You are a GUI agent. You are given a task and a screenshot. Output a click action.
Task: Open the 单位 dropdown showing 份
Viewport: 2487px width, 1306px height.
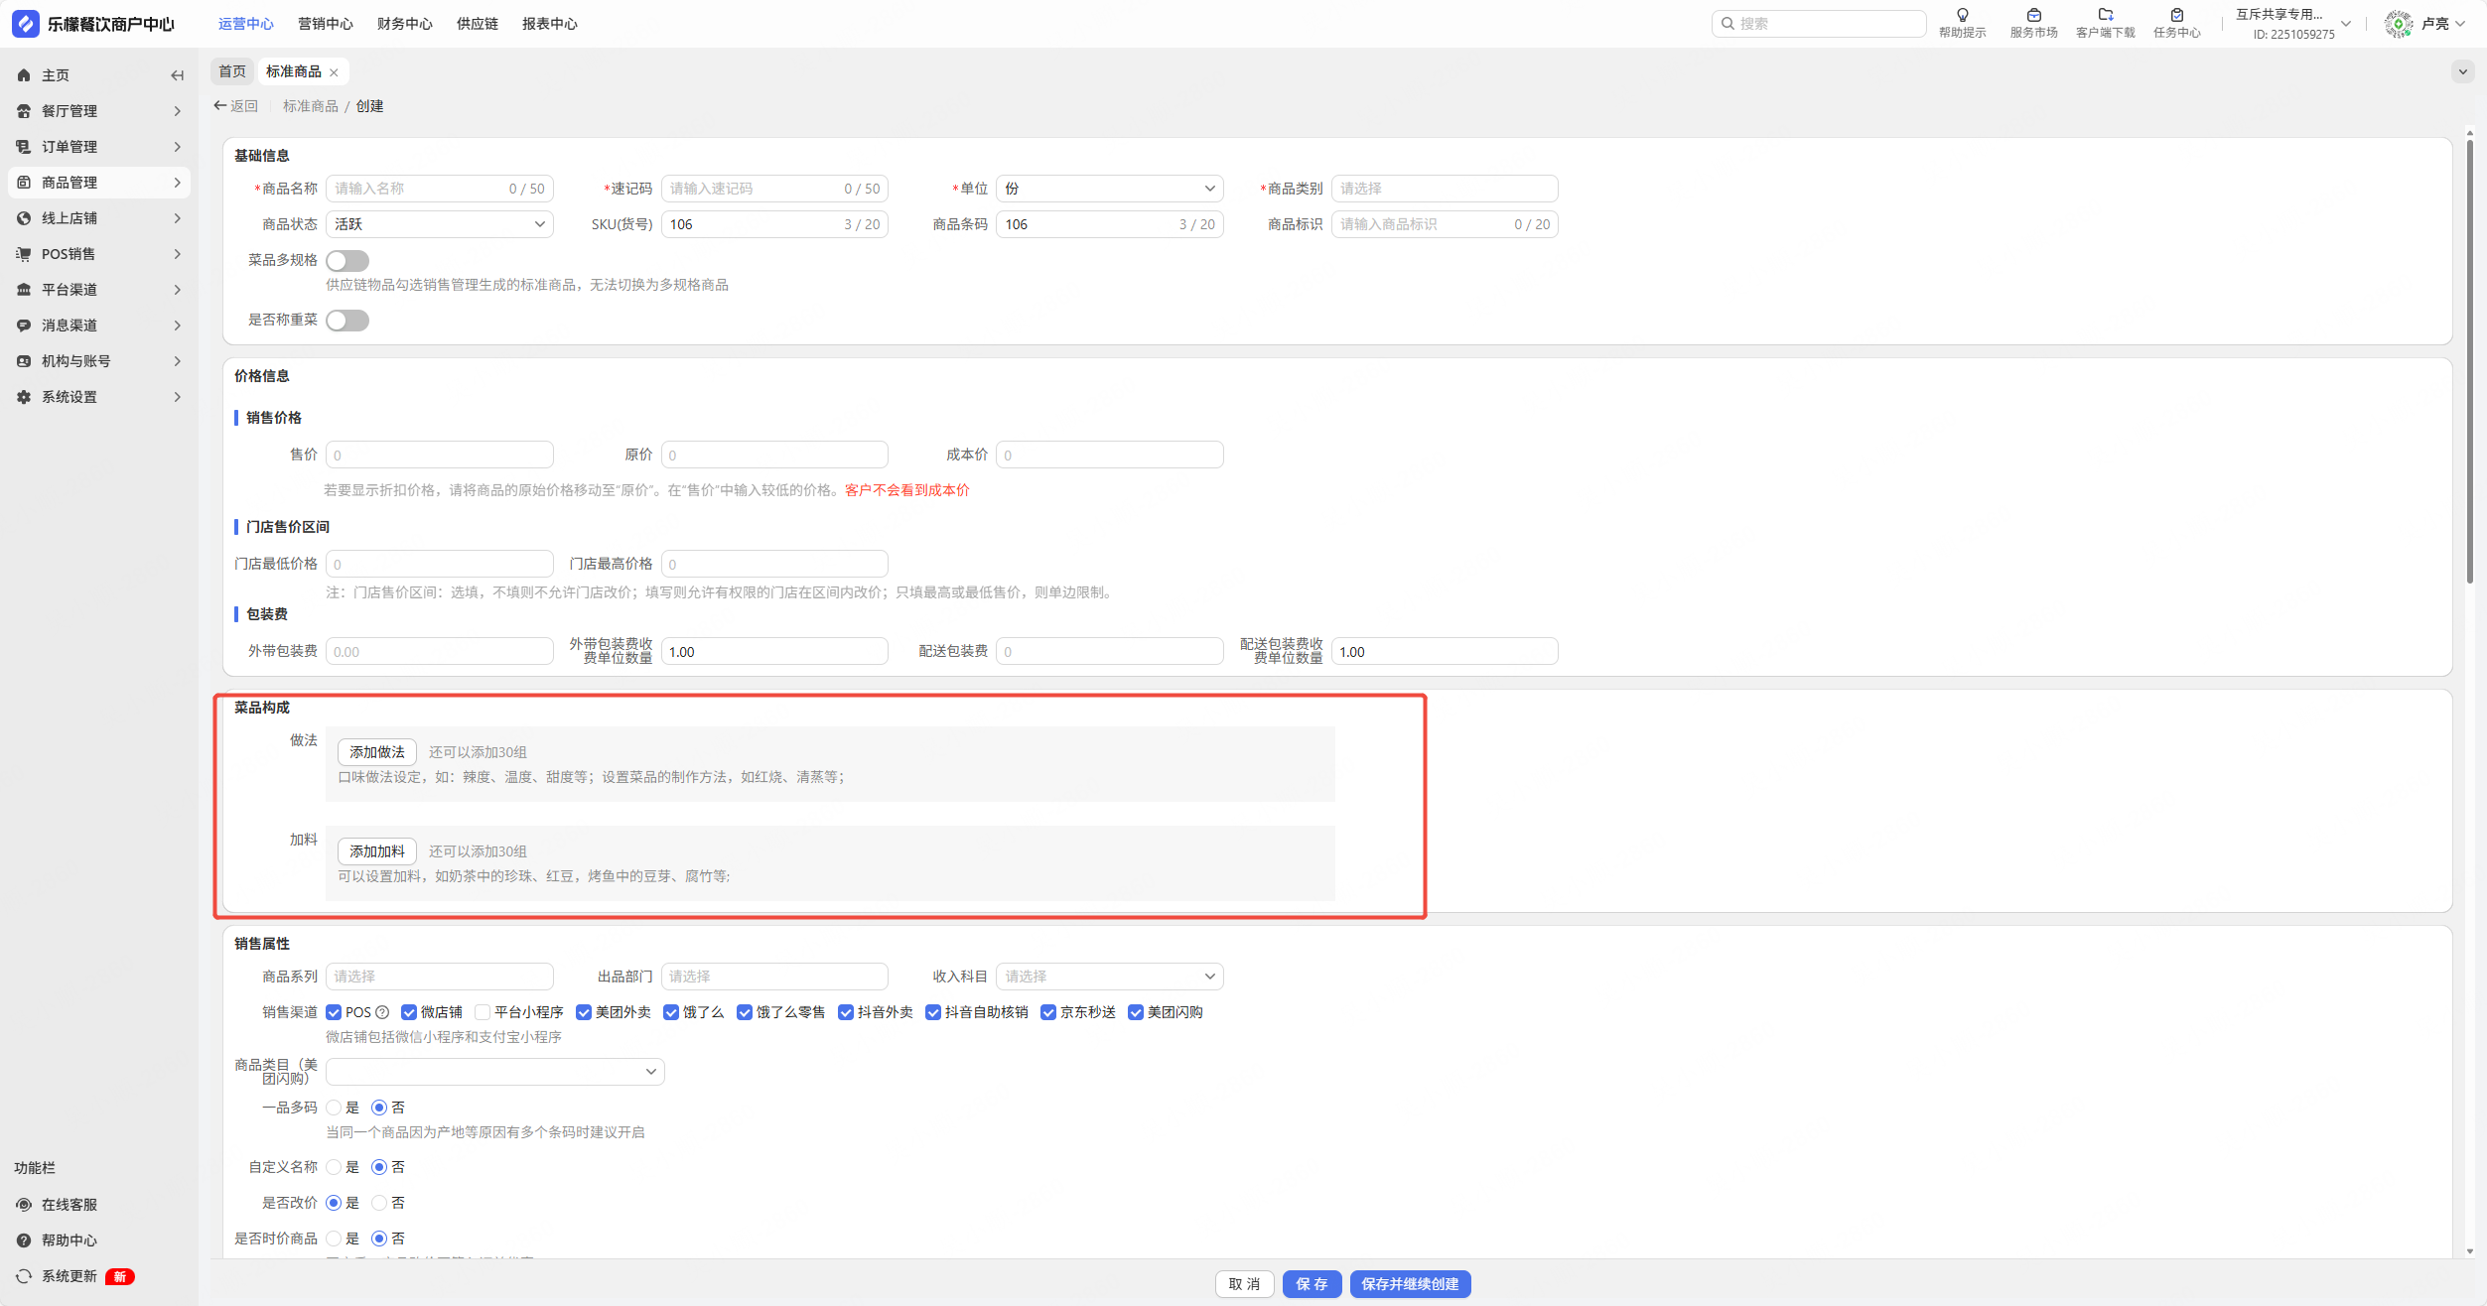1109,189
